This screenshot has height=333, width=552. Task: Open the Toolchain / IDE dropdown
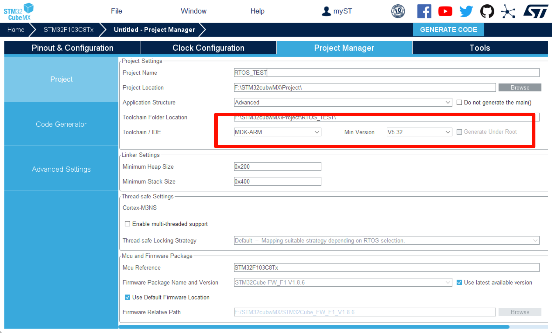pos(277,132)
